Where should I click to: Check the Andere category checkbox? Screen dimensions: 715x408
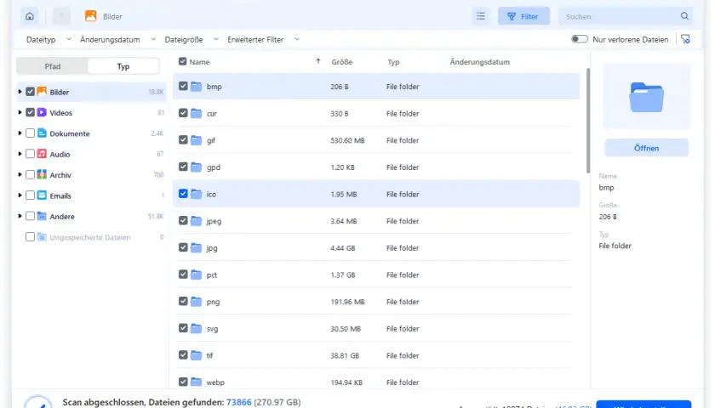[30, 216]
